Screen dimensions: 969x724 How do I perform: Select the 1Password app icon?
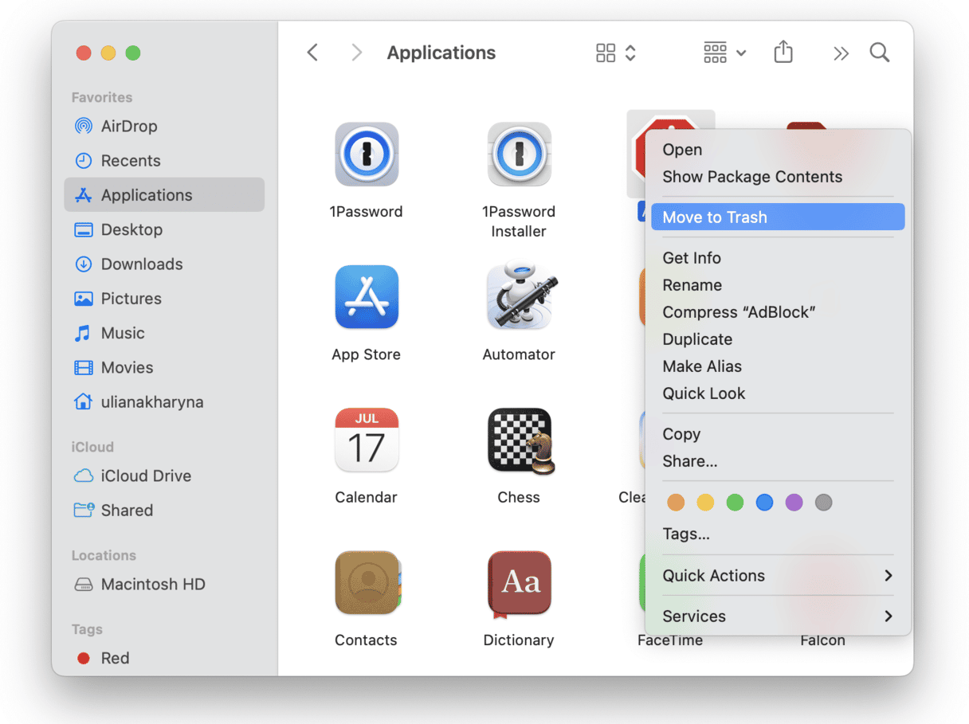(366, 154)
